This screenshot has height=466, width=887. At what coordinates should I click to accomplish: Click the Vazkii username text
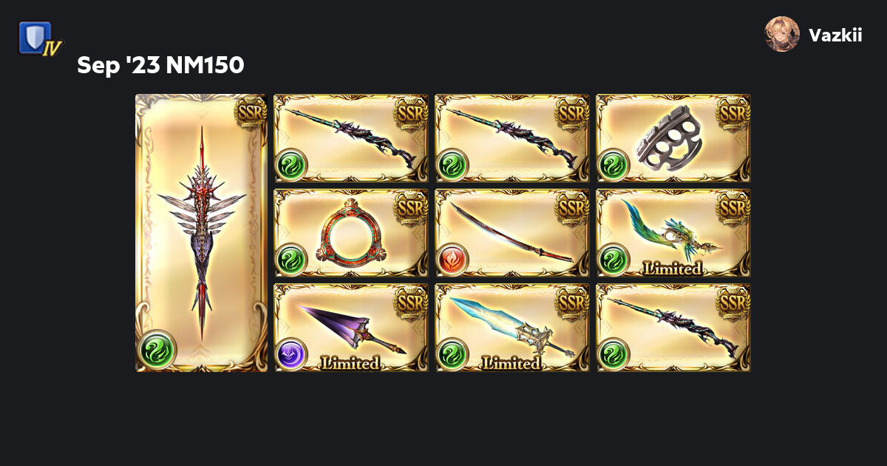835,35
